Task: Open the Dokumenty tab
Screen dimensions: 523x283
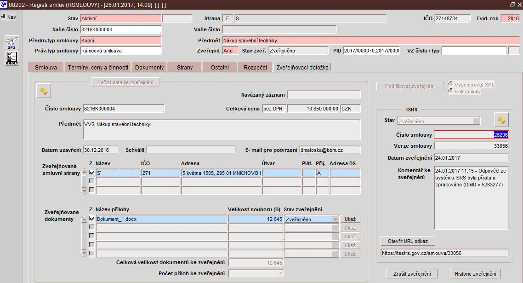Action: (149, 67)
